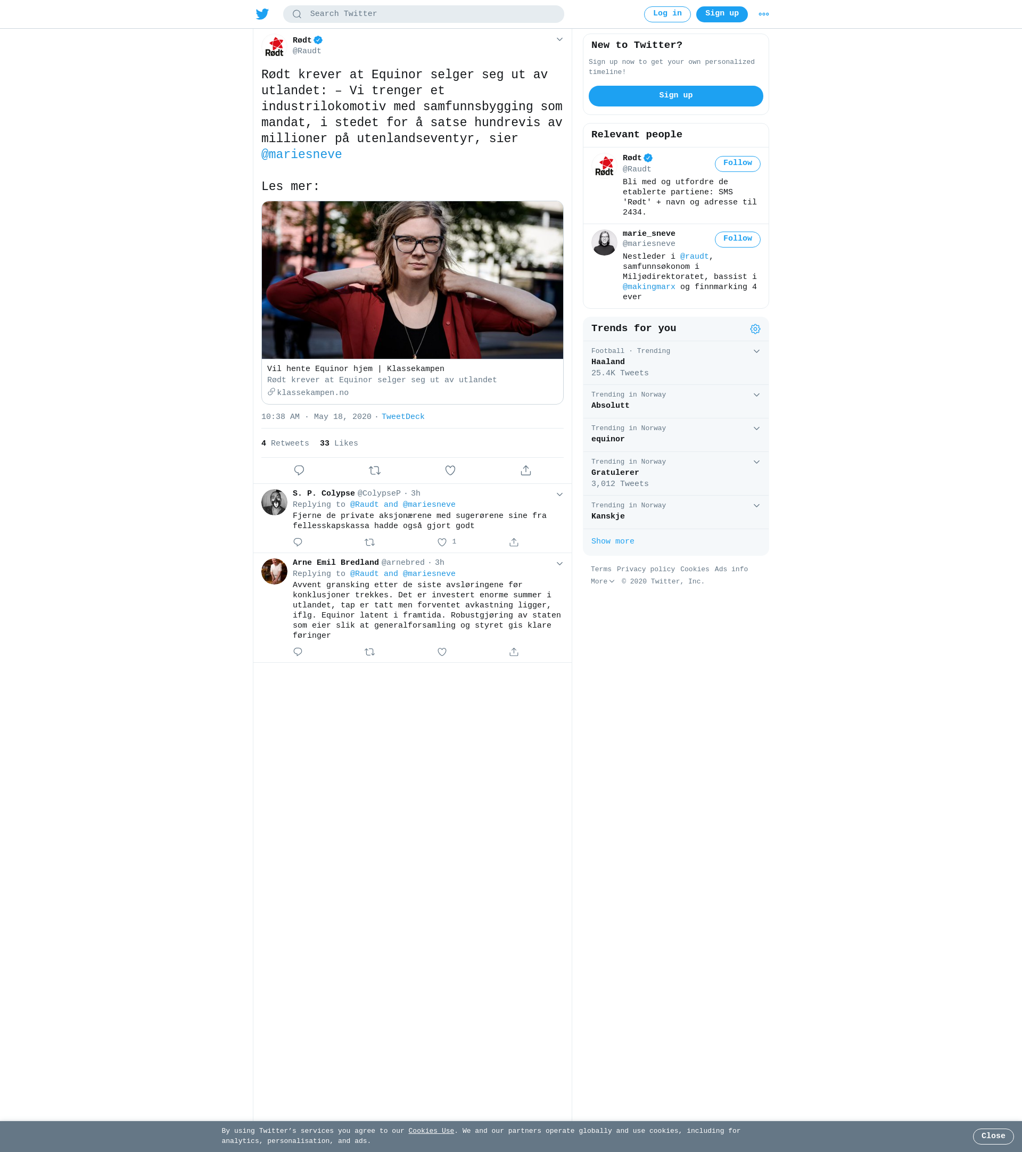This screenshot has height=1152, width=1022.
Task: Open the 33 Likes list
Action: [x=339, y=443]
